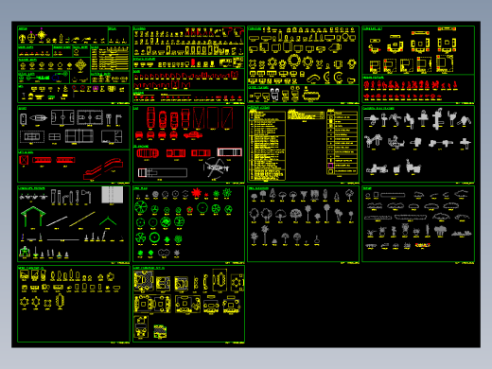Select the tennis court with dotted border

click(x=32, y=136)
